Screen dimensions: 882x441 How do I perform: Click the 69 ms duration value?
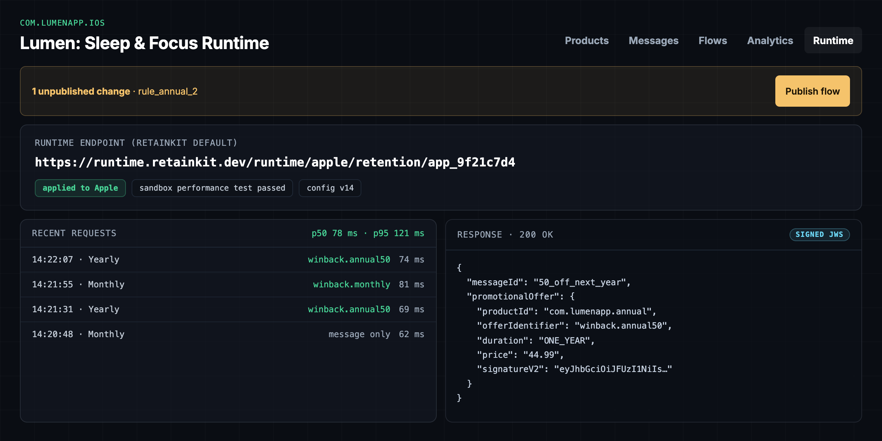coord(411,309)
